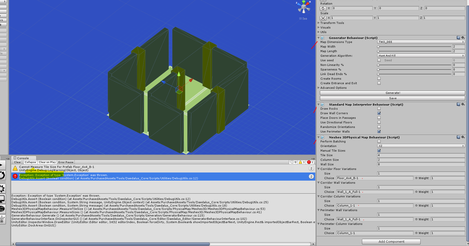Enable Create Rooms checkbox
The image size is (469, 246).
tap(379, 79)
